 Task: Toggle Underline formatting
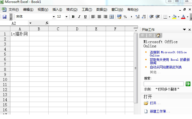click(x=85, y=17)
